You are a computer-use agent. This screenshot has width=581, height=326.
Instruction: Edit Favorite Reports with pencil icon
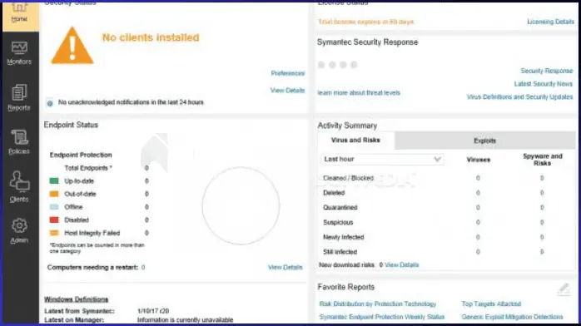[x=564, y=289]
